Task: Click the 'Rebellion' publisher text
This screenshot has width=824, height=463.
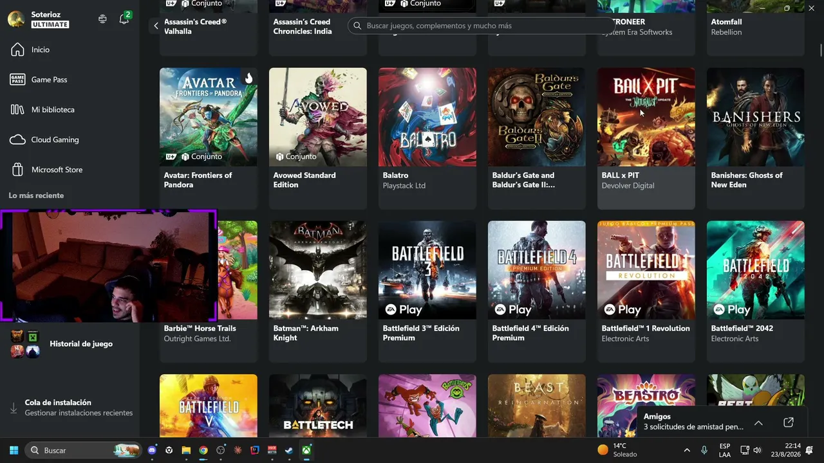Action: 727,32
